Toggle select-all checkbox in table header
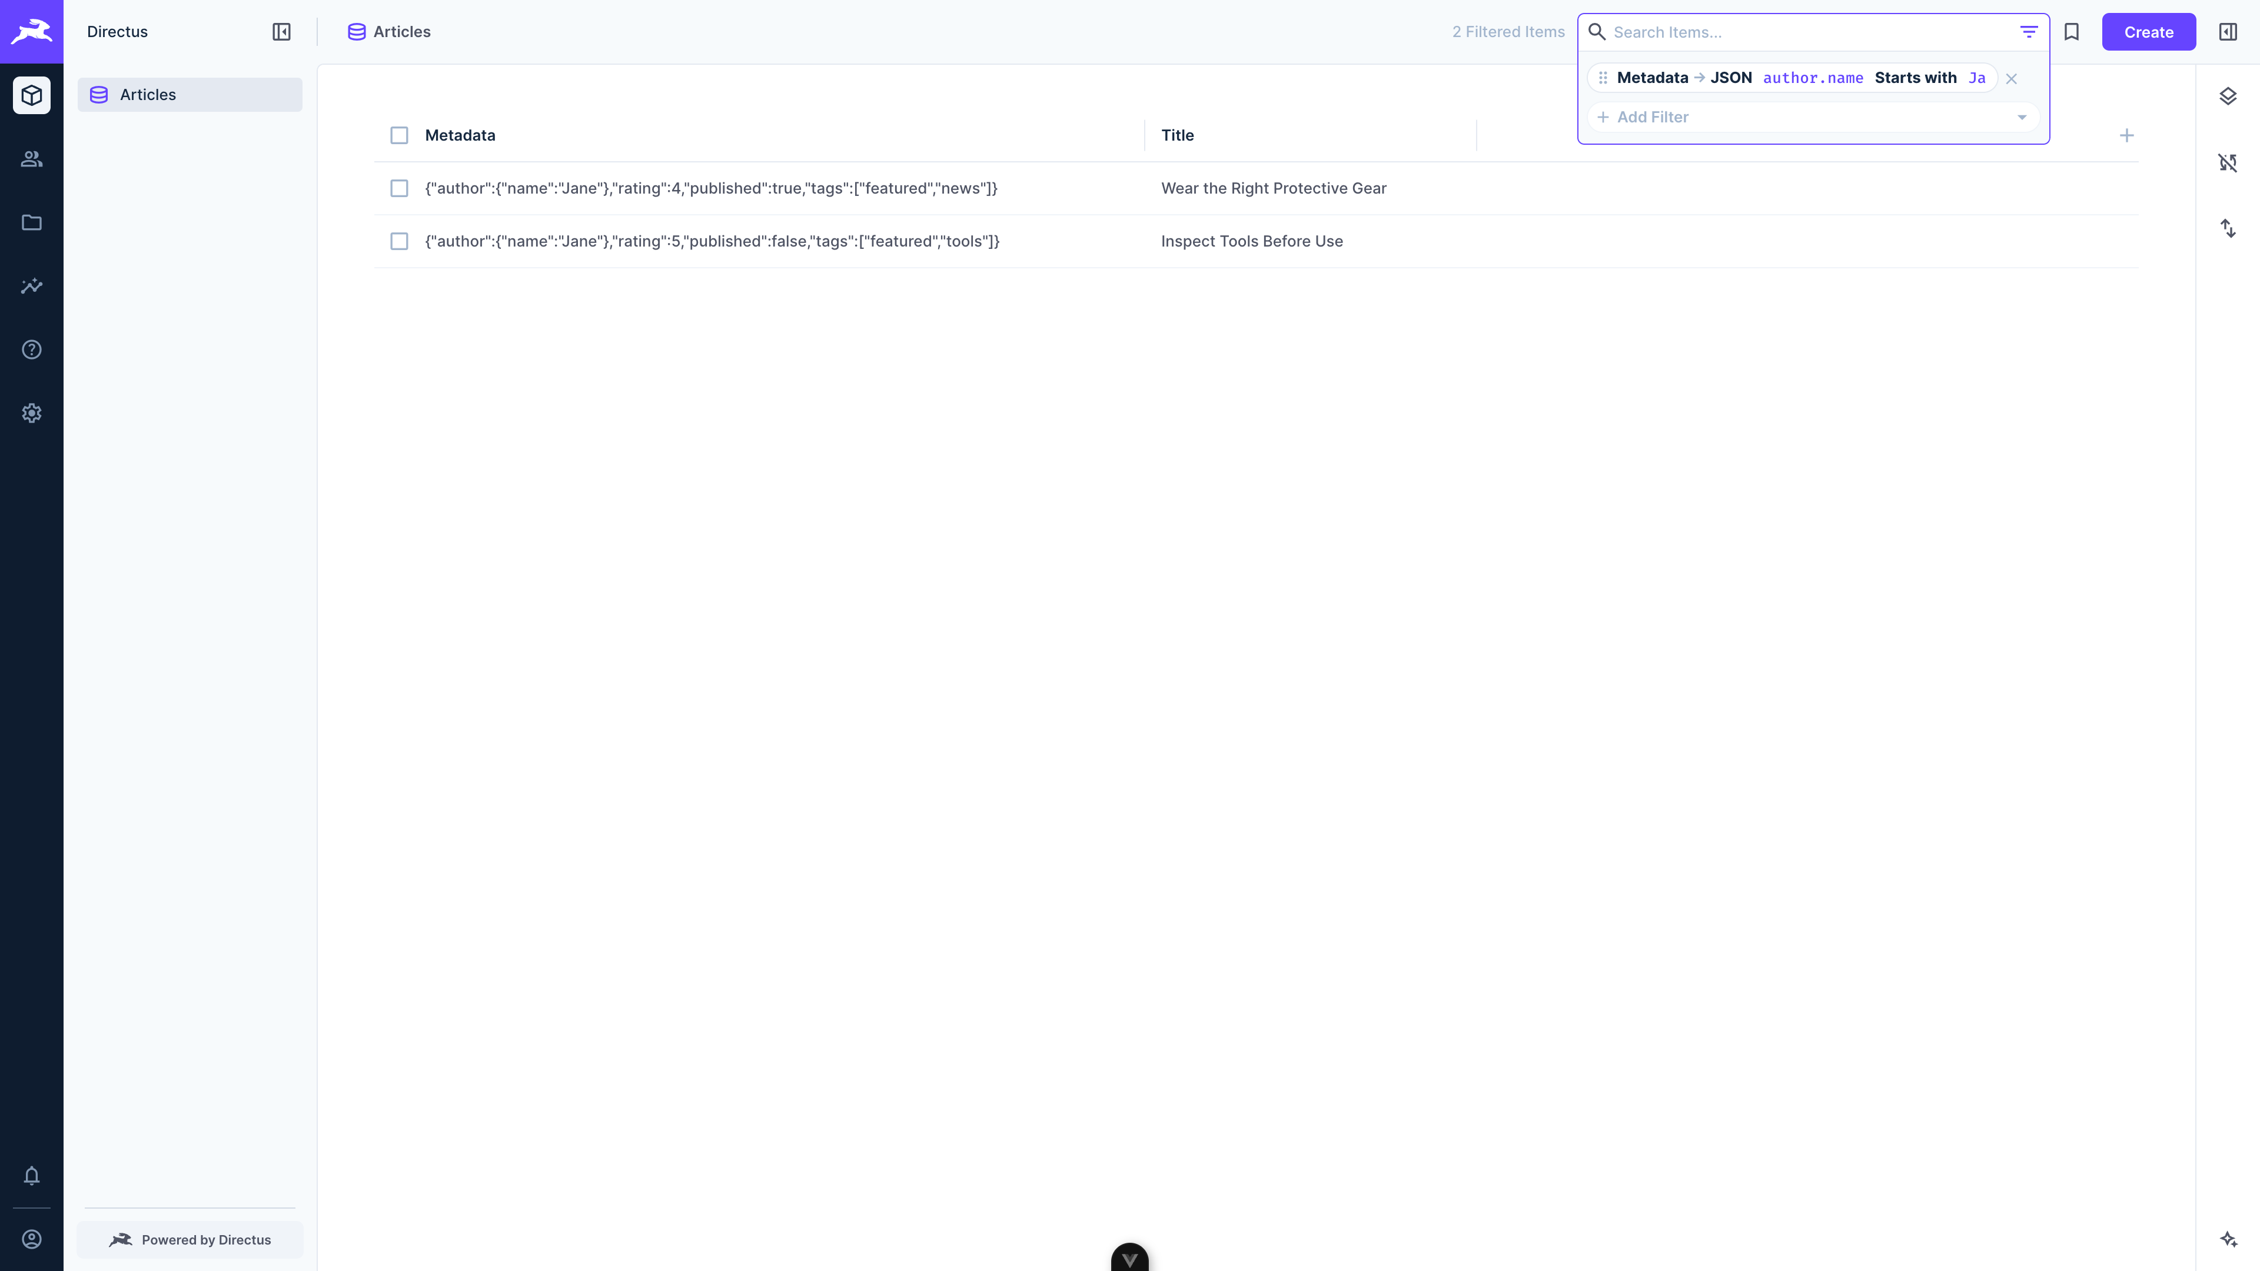2260x1271 pixels. click(x=399, y=135)
